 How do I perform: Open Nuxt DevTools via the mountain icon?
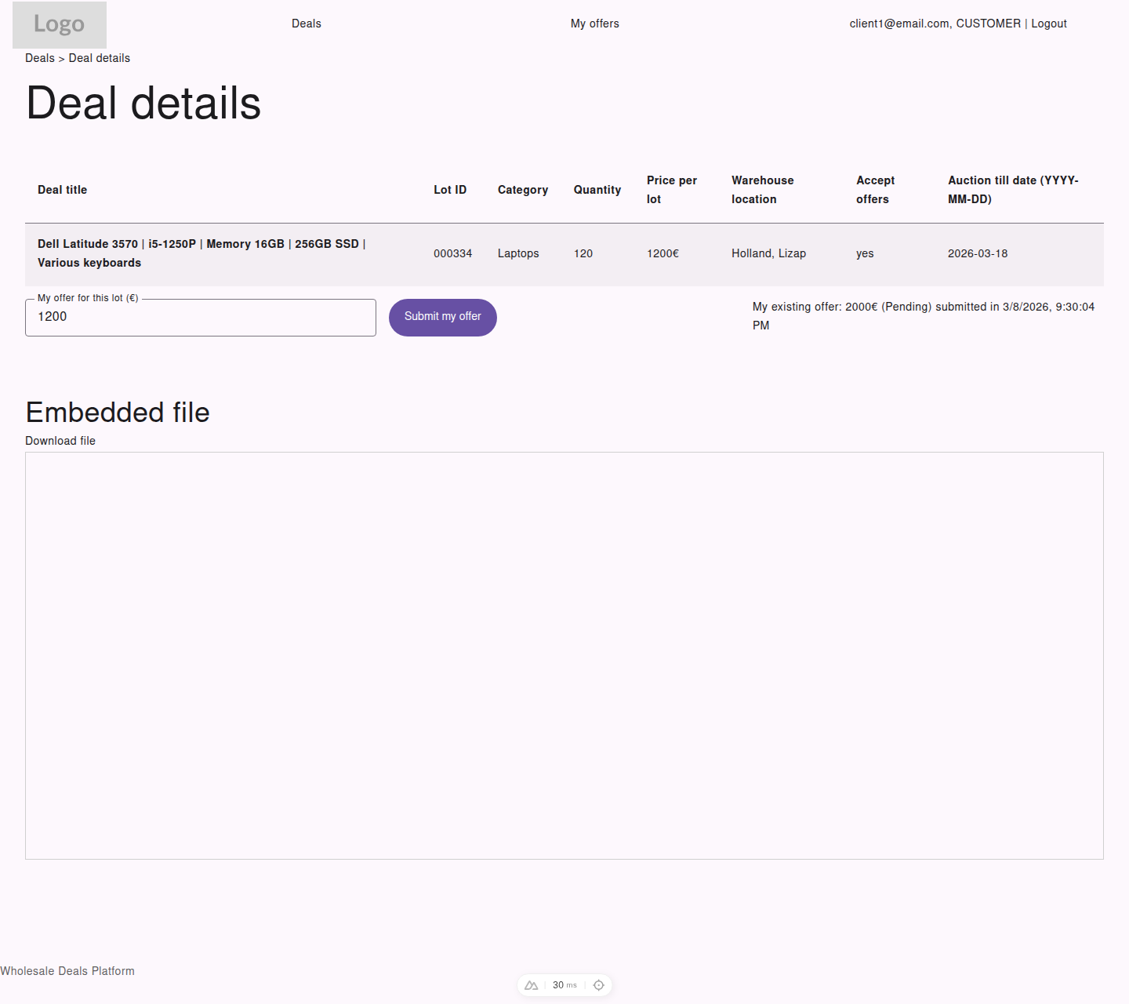(x=531, y=985)
